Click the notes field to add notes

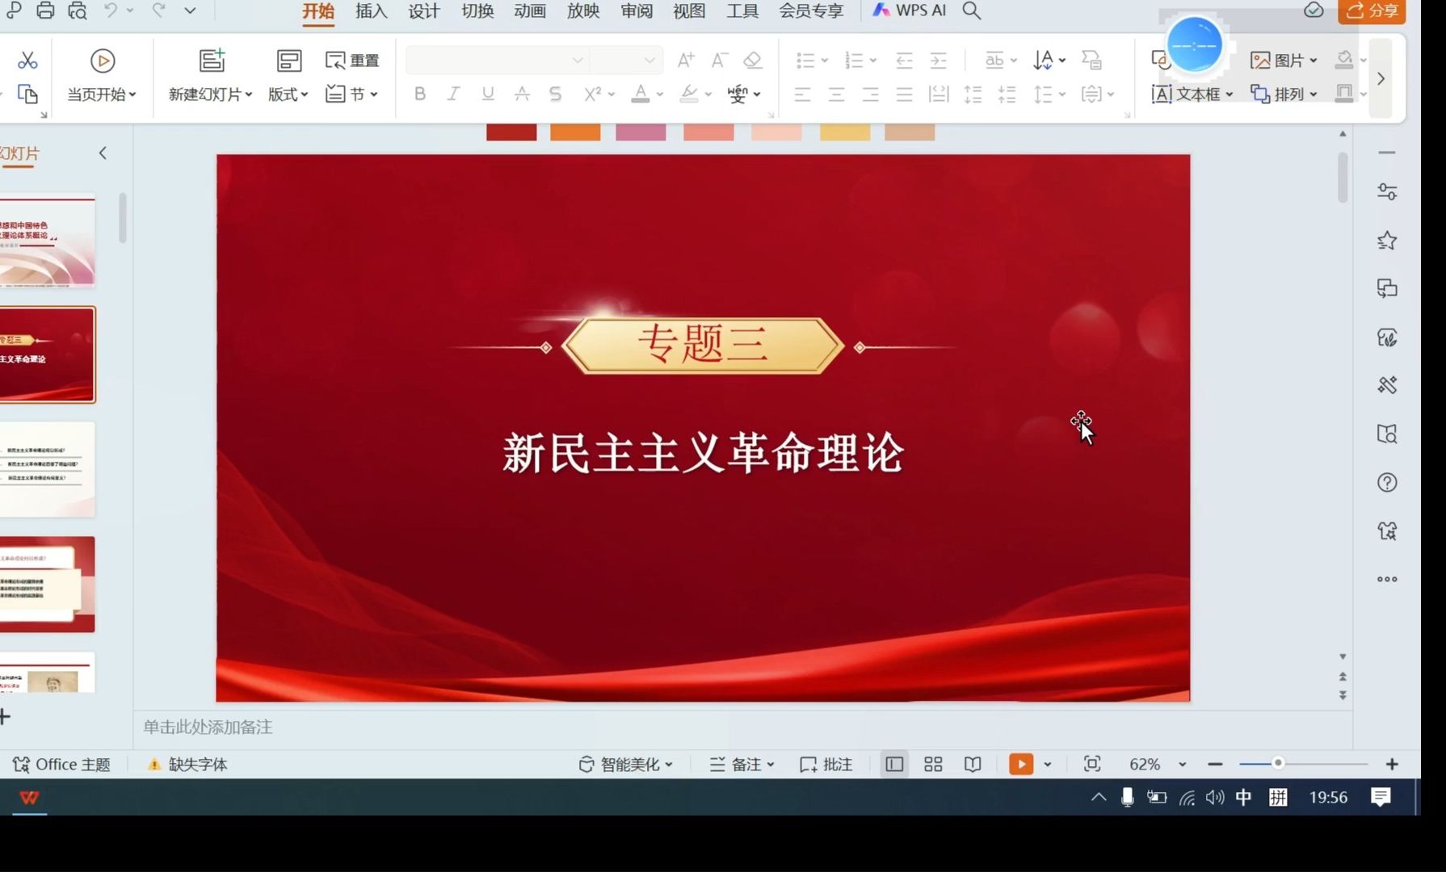tap(742, 727)
